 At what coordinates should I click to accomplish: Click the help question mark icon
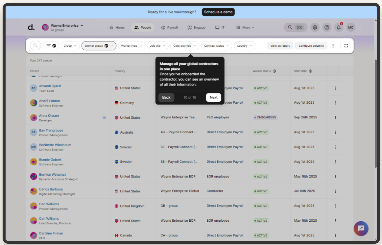tap(326, 28)
